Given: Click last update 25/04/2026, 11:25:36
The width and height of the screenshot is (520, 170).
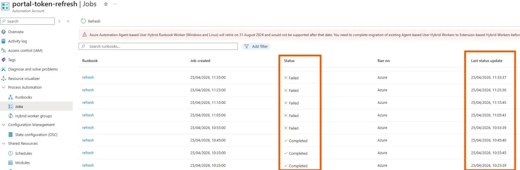Looking at the screenshot, I should click(488, 90).
